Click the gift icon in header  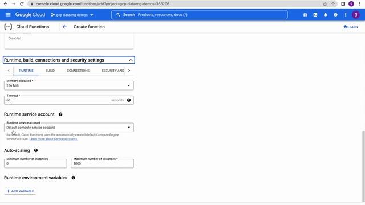point(305,15)
